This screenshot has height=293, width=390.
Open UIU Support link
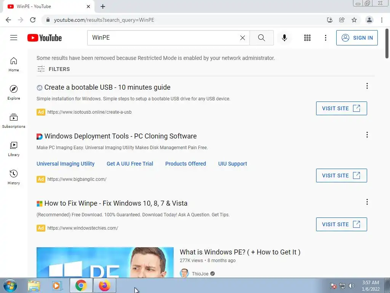[x=233, y=164]
